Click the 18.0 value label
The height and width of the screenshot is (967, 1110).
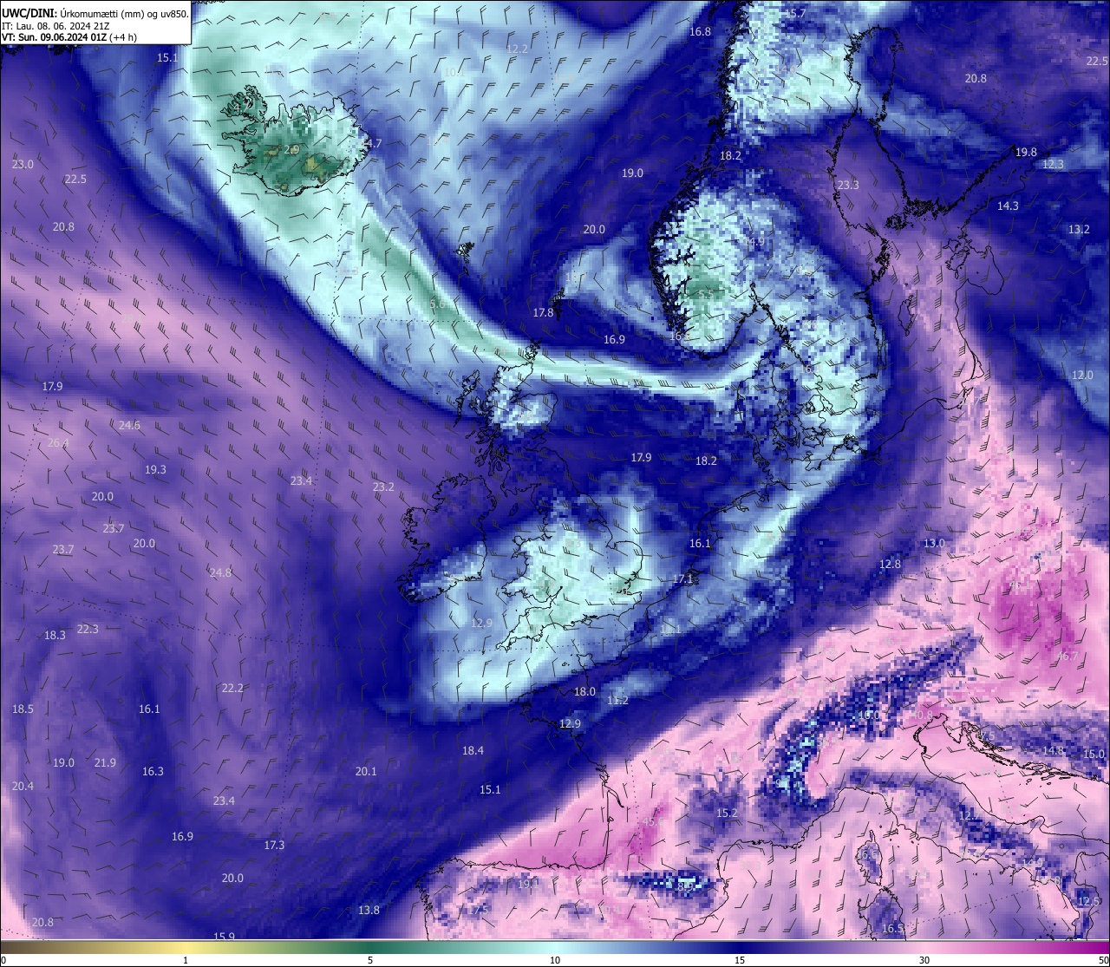click(x=585, y=691)
